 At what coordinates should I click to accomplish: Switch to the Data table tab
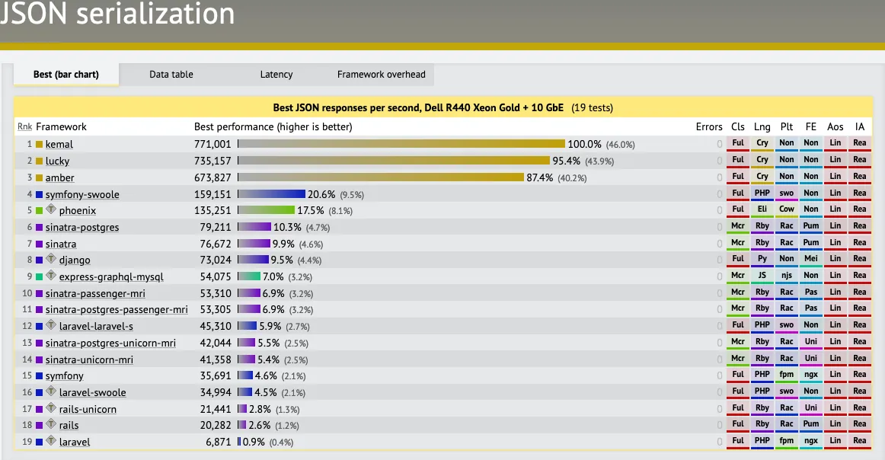171,74
